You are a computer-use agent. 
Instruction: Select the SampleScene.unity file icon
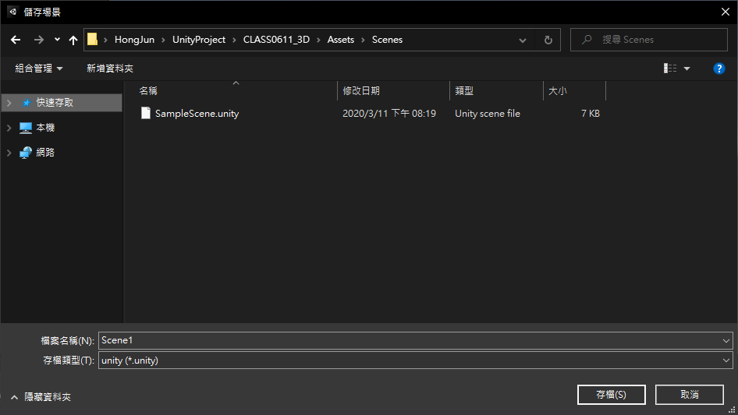click(x=145, y=113)
